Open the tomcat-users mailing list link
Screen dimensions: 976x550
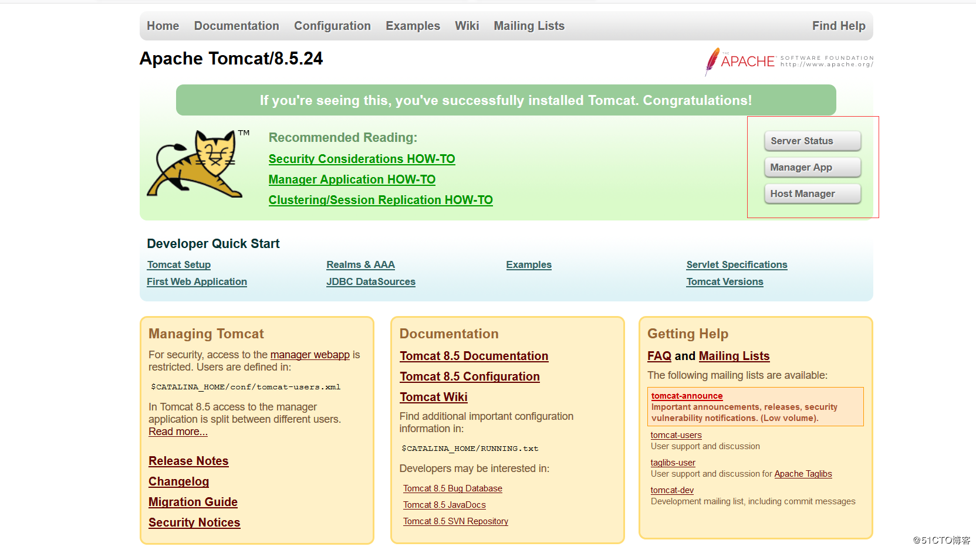coord(676,435)
